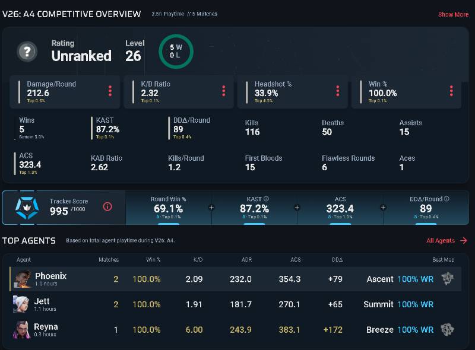The image size is (475, 350).
Task: Click the Round Win % 69.1% score segment
Action: tap(169, 208)
